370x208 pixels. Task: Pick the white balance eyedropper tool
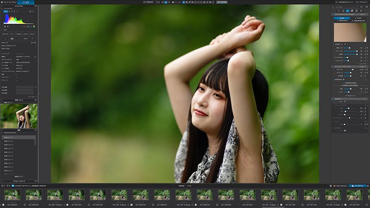click(x=190, y=2)
